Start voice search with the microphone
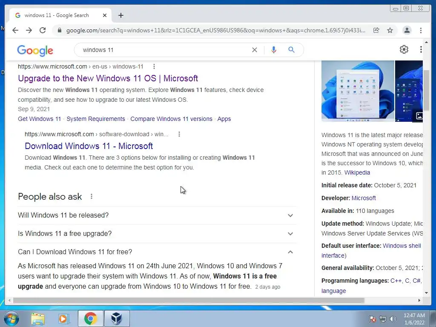This screenshot has width=436, height=327. tap(274, 50)
